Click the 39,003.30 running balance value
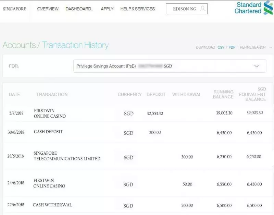This screenshot has width=274, height=215. (x=224, y=113)
